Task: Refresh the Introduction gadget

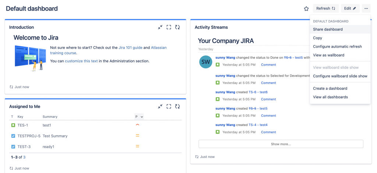Action: point(177,27)
